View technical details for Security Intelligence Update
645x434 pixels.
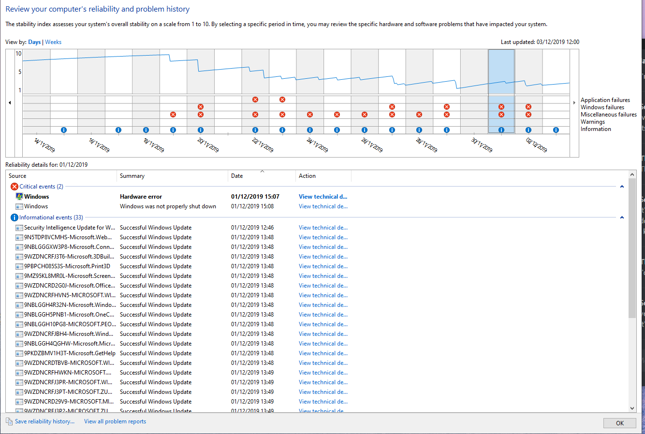[323, 228]
